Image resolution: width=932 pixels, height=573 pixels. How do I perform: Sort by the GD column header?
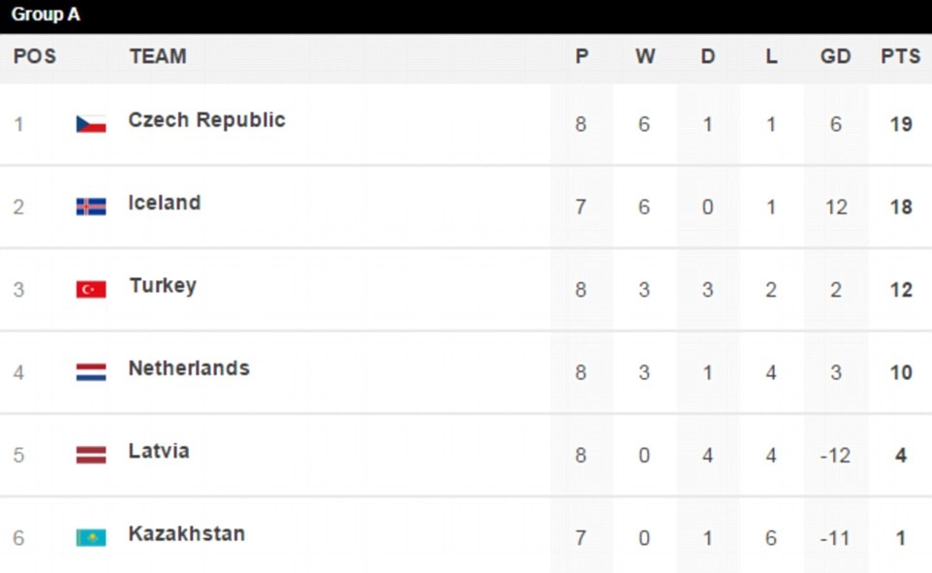835,57
